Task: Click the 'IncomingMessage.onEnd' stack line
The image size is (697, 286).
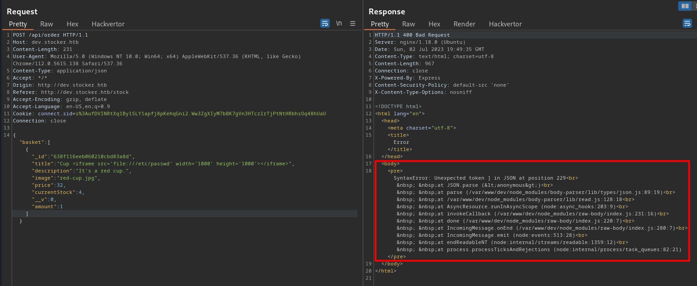Action: (542, 228)
